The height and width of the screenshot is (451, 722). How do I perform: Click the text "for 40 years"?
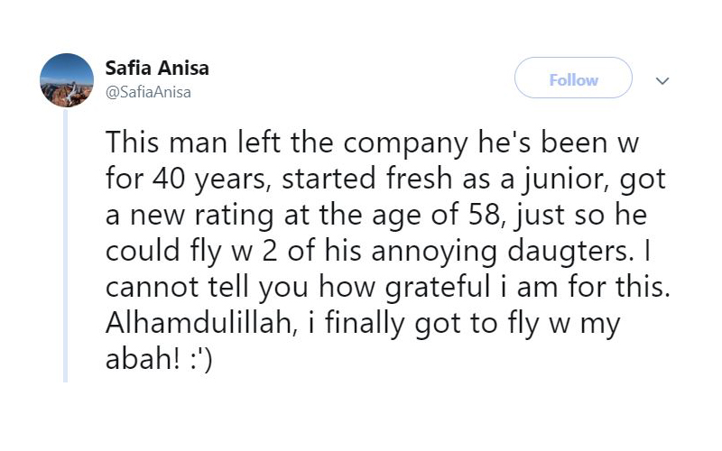(x=186, y=179)
